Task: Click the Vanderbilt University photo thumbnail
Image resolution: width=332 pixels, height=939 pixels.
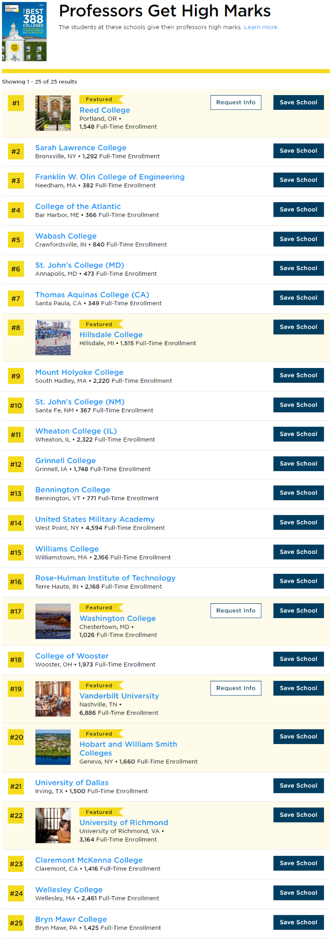Action: 53,699
